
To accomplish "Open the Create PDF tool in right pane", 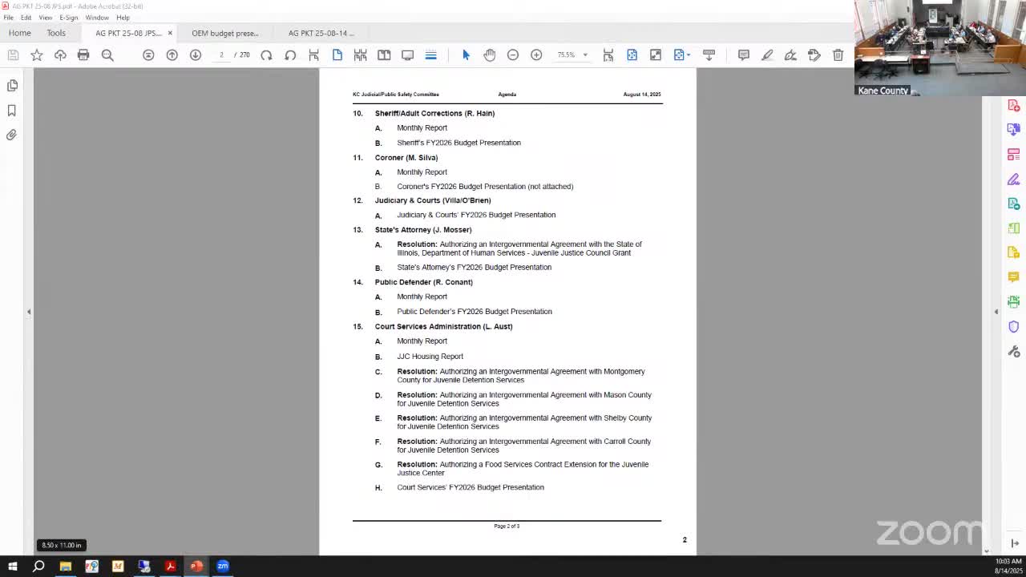I will (x=1014, y=106).
